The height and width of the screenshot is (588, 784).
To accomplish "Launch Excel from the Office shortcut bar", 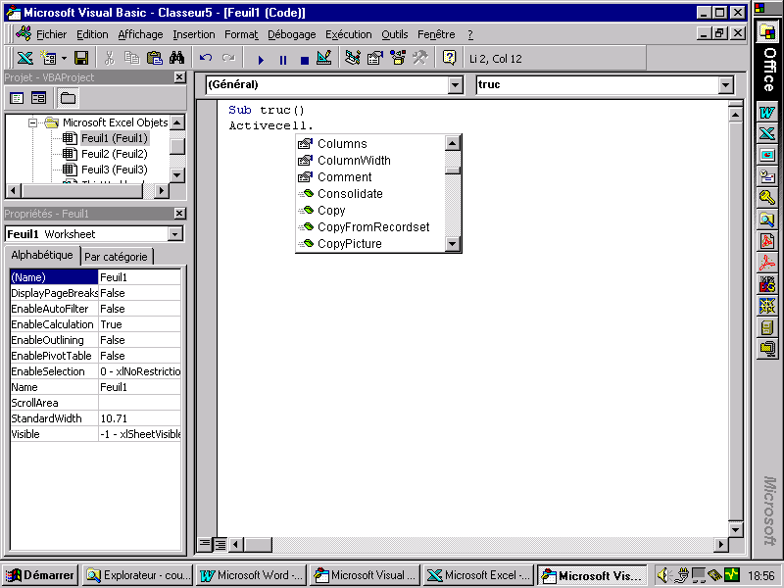I will coord(767,133).
